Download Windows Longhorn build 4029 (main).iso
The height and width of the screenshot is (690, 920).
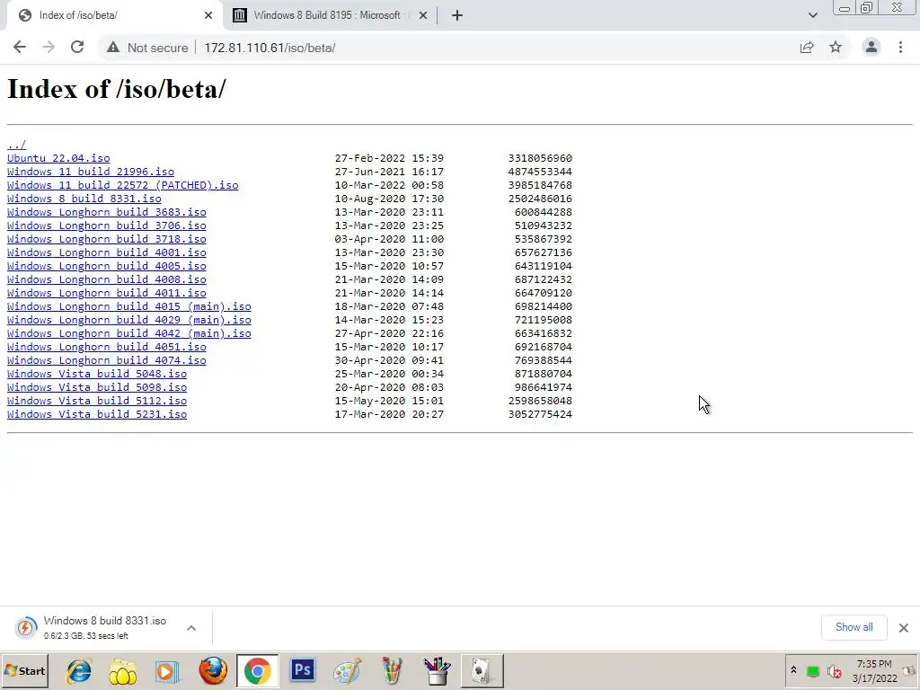click(129, 321)
